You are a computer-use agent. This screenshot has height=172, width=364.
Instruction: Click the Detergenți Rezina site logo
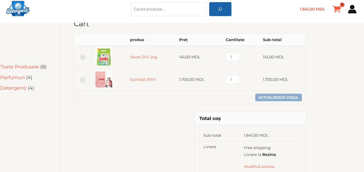coord(18,9)
